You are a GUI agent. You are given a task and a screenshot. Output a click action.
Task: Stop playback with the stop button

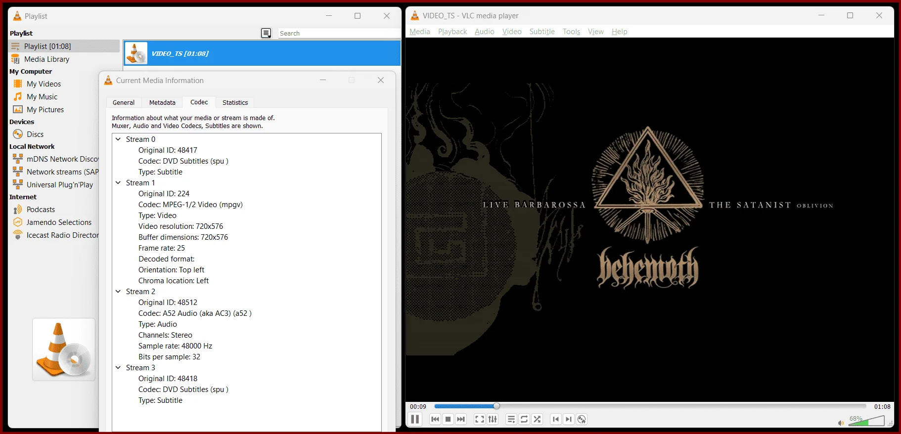pos(448,419)
